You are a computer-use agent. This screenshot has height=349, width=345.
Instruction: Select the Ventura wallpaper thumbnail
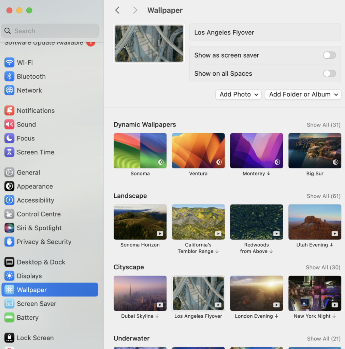(198, 150)
